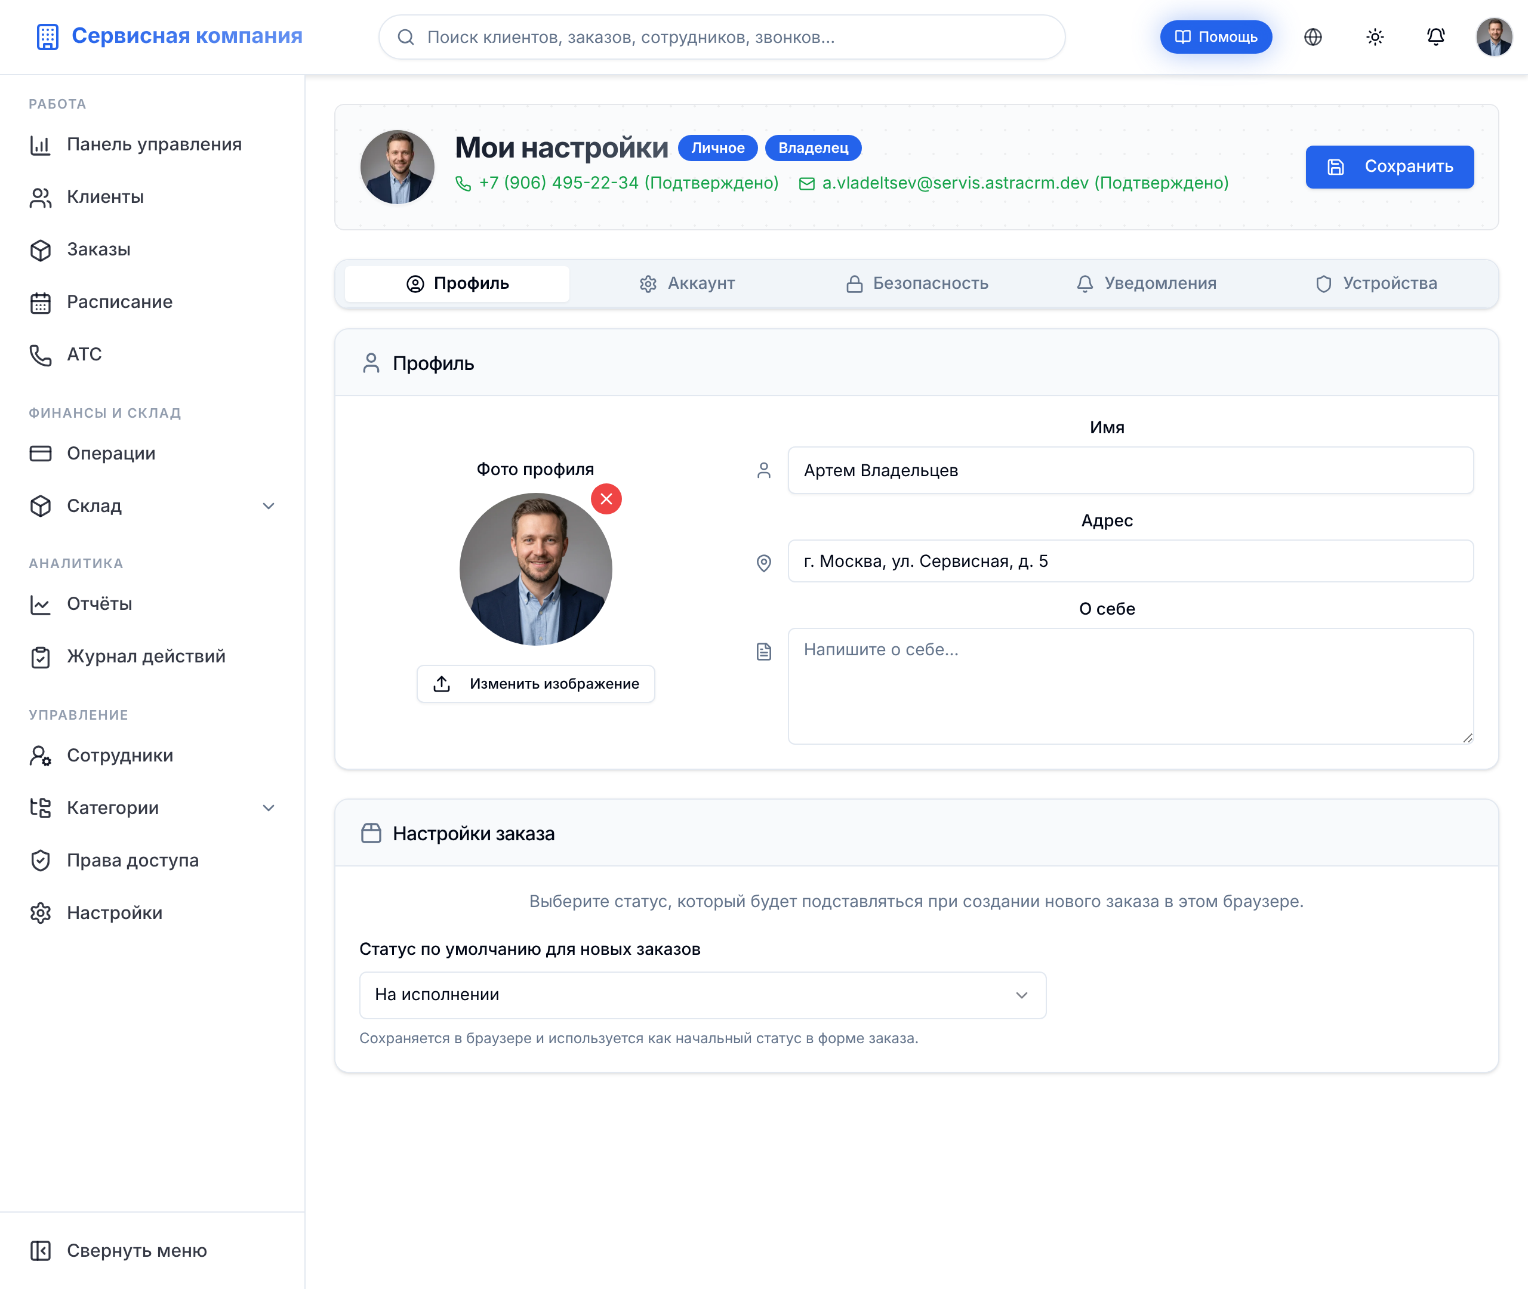Open default order status dropdown

pos(703,995)
